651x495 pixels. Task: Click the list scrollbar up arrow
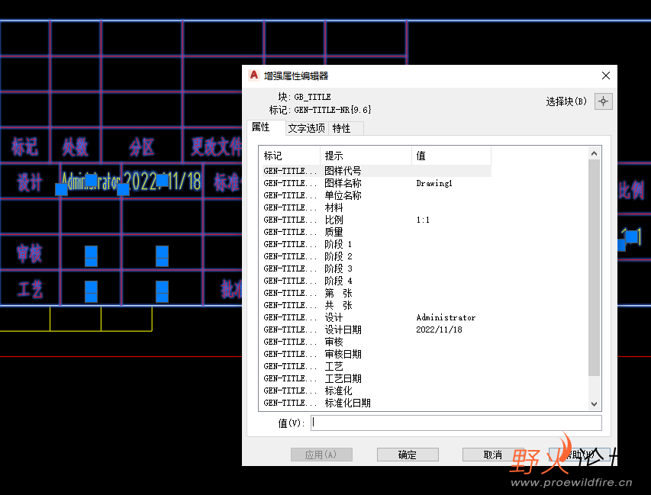pyautogui.click(x=594, y=153)
